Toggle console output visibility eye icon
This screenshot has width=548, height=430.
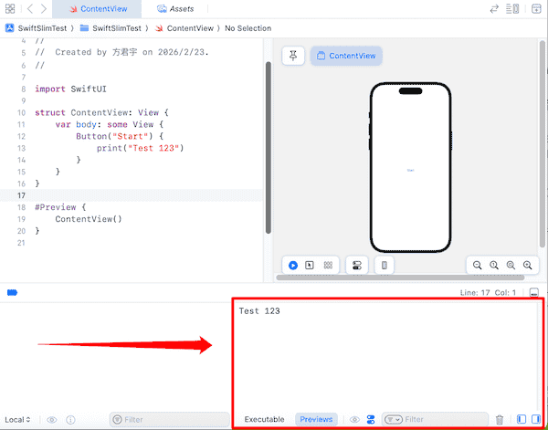click(x=355, y=419)
